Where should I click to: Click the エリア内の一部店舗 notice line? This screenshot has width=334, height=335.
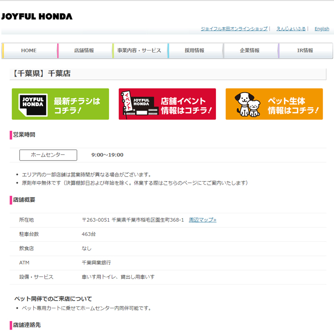pos(87,175)
